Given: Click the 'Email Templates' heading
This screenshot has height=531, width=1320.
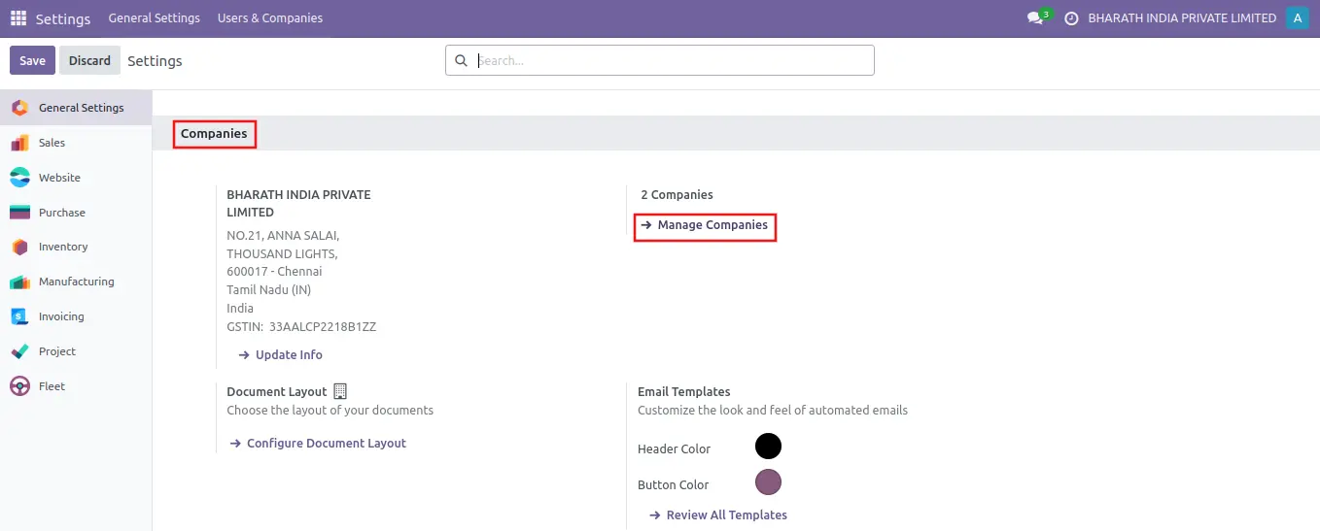Looking at the screenshot, I should point(684,392).
